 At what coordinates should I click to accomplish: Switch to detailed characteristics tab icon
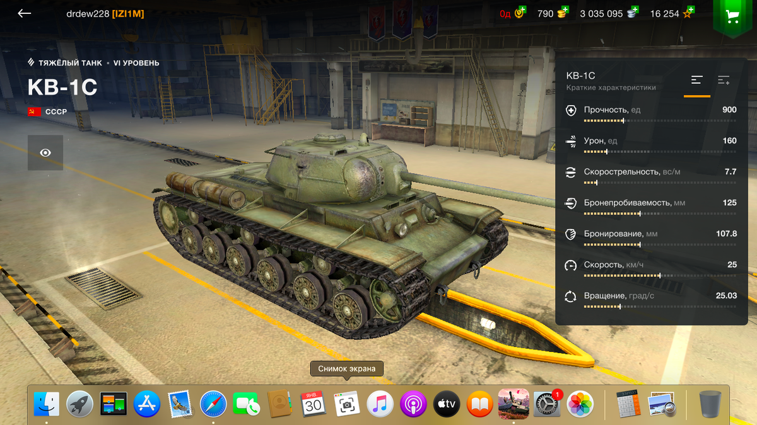click(724, 80)
